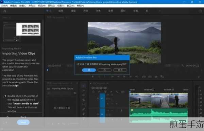Step back one frame in the Program monitor
204x131 pixels.
tap(118, 77)
